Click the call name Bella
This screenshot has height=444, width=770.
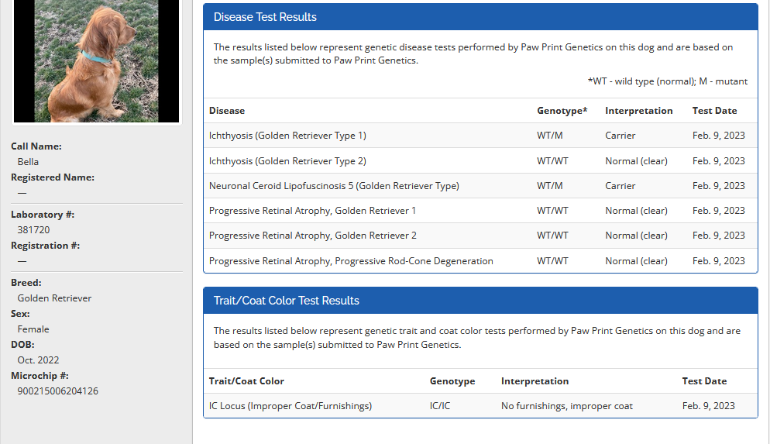28,162
